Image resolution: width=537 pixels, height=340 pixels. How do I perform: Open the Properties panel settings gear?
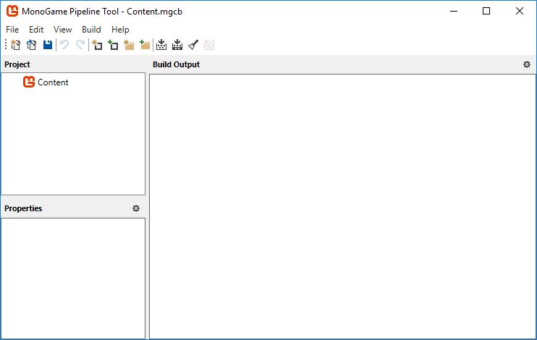point(136,208)
